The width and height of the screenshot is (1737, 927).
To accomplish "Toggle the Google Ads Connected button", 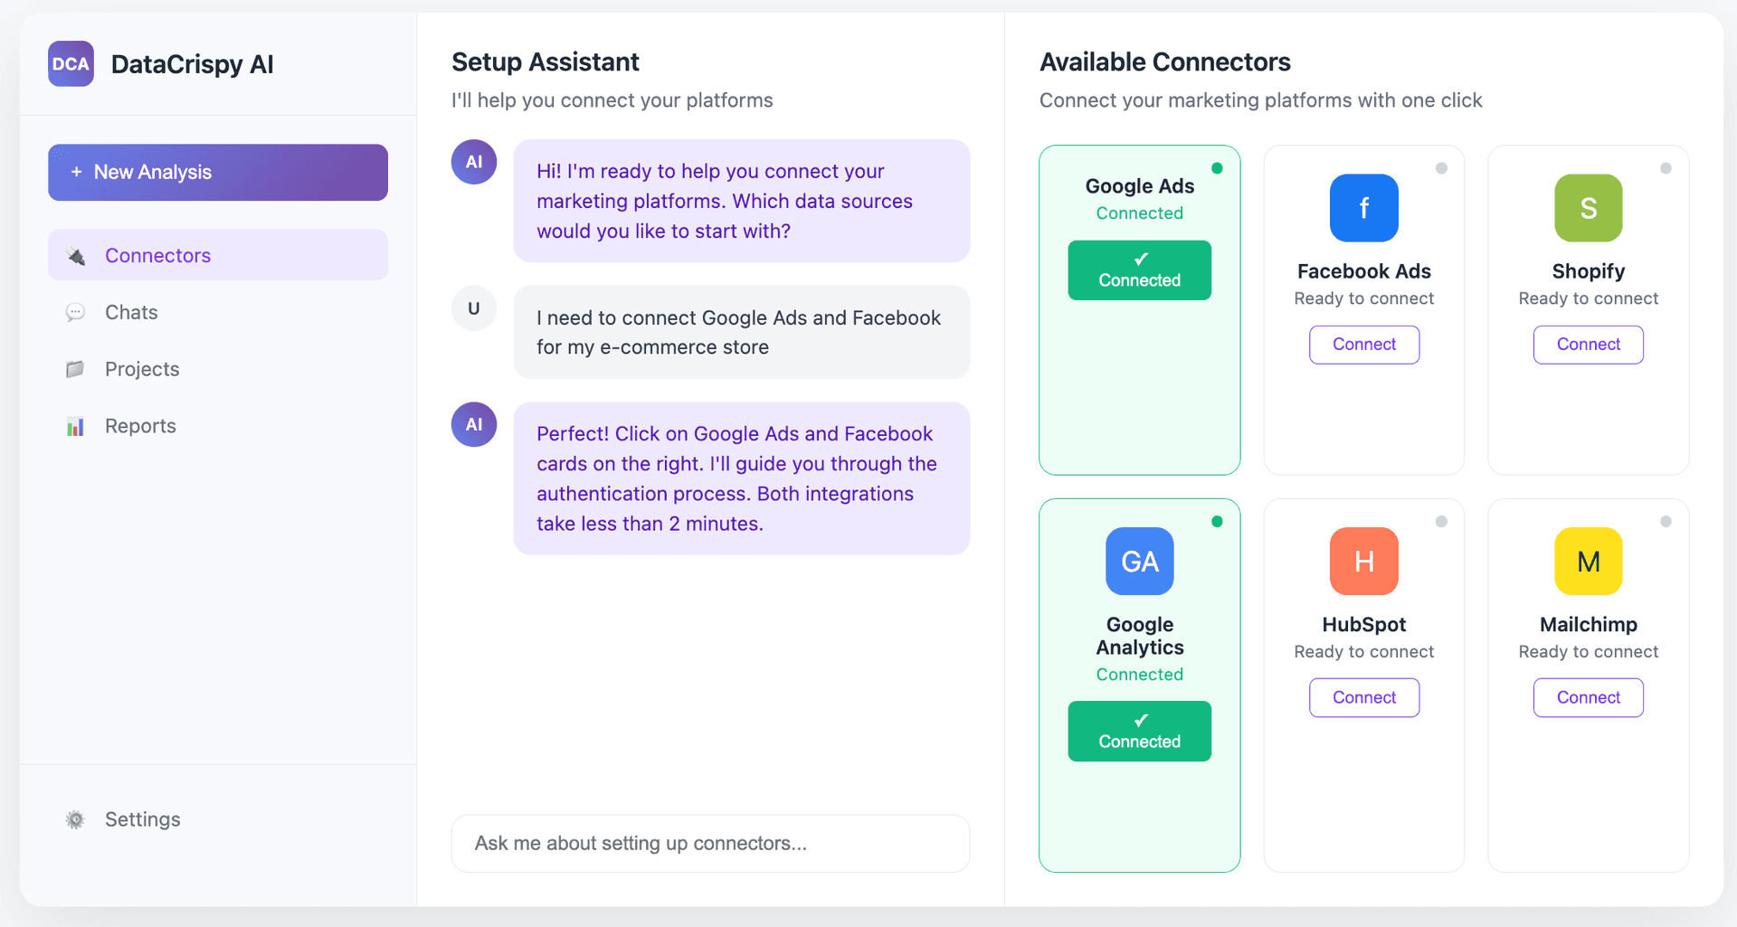I will click(x=1139, y=270).
